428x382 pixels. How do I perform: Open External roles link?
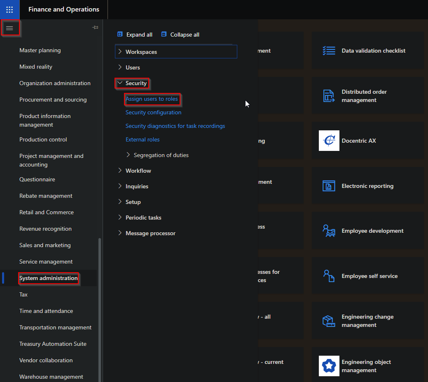click(x=143, y=139)
